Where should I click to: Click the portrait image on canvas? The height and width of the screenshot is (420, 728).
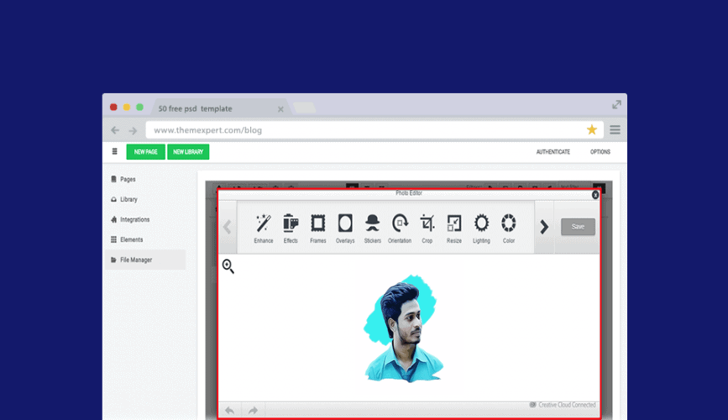tap(403, 328)
